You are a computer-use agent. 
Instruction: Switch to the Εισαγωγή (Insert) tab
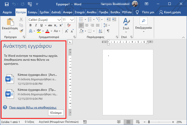click(x=33, y=12)
